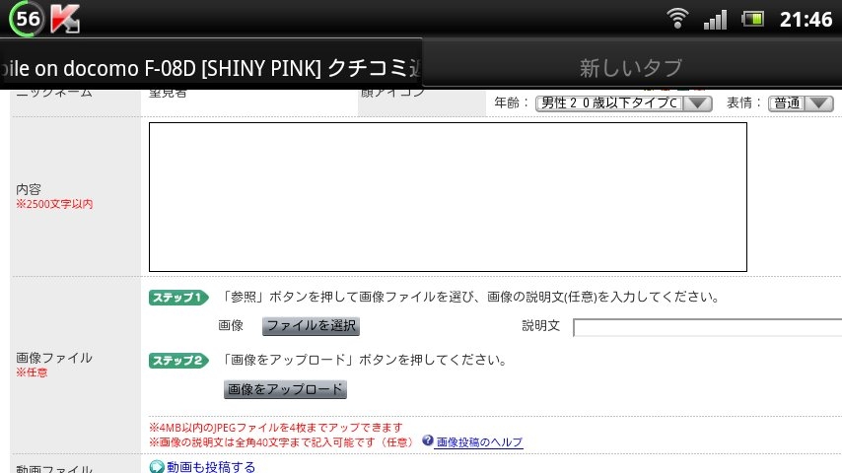842x473 pixels.
Task: Click the blue question mark help icon
Action: (428, 440)
